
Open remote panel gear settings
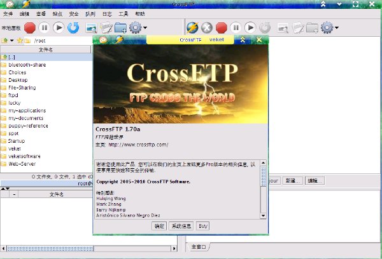(x=327, y=28)
